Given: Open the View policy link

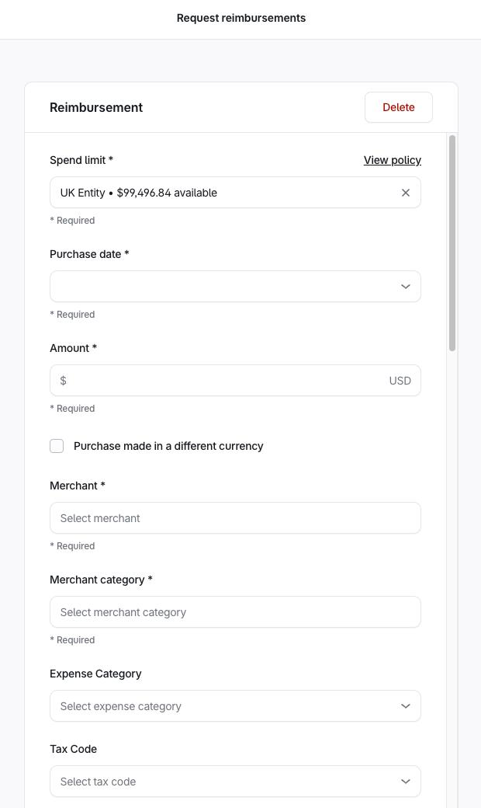Looking at the screenshot, I should click(392, 160).
